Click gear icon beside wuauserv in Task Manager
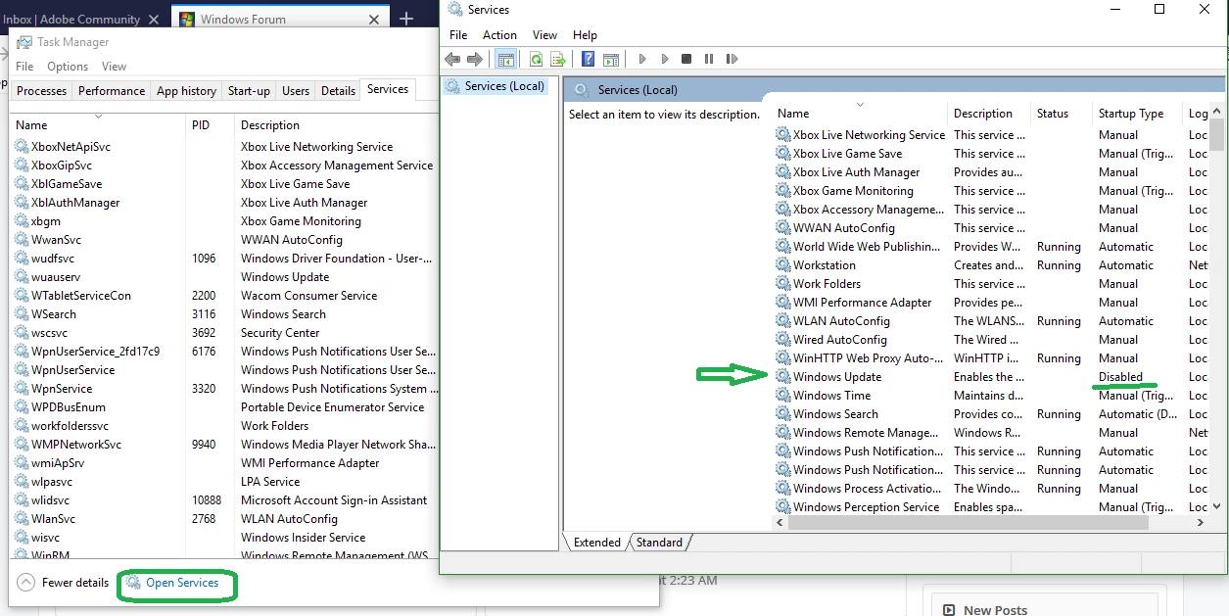 coord(22,277)
